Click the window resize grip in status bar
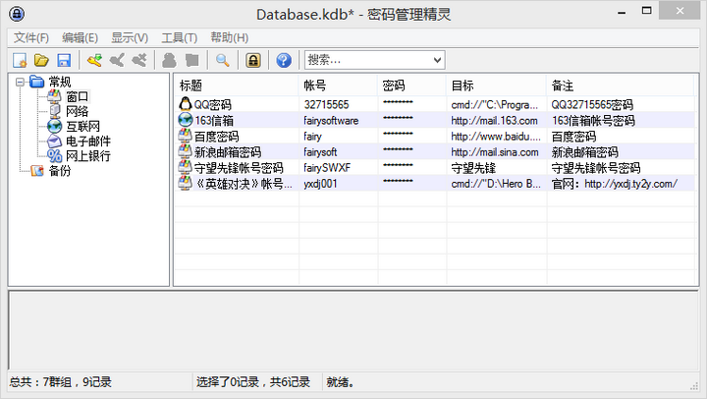The height and width of the screenshot is (399, 707). (x=694, y=386)
